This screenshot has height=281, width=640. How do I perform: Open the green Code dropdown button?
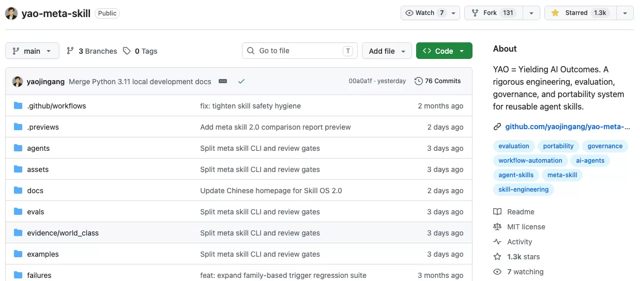444,51
